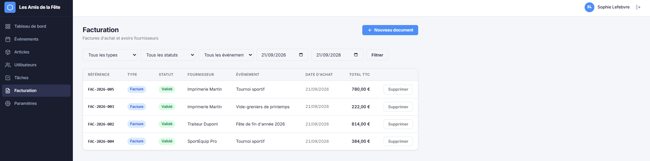This screenshot has height=161, width=650.
Task: Open calendar picker on the 21/09/2028 date field
Action: click(x=356, y=55)
